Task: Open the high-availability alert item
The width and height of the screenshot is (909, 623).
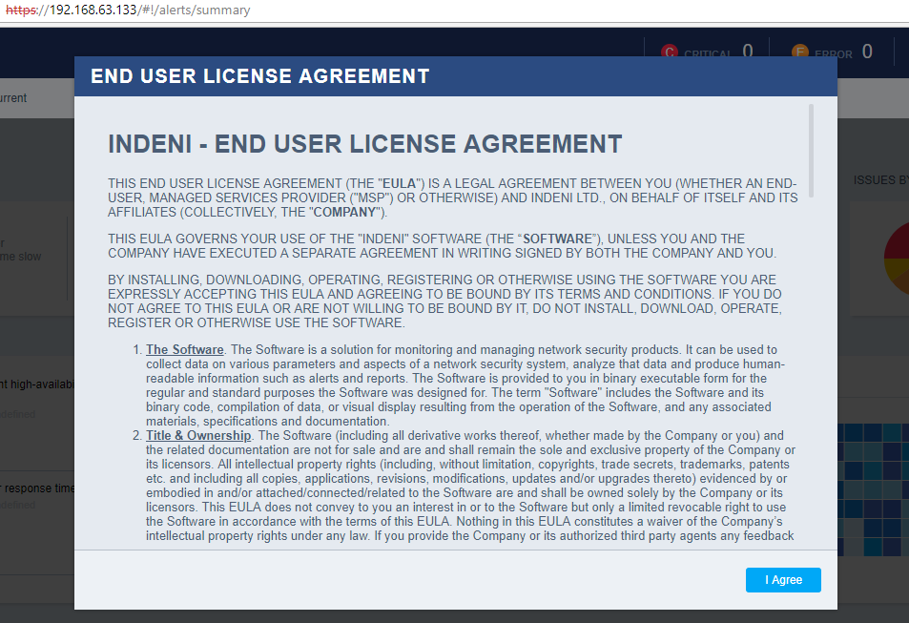Action: (36, 384)
